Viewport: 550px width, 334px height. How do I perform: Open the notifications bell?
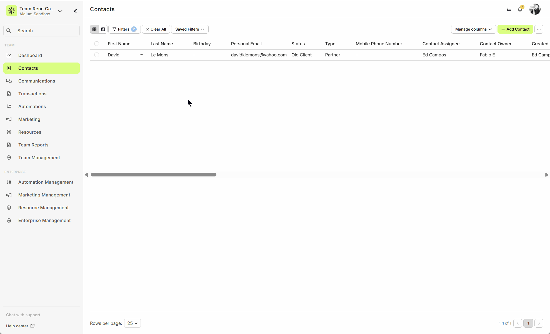coord(520,9)
